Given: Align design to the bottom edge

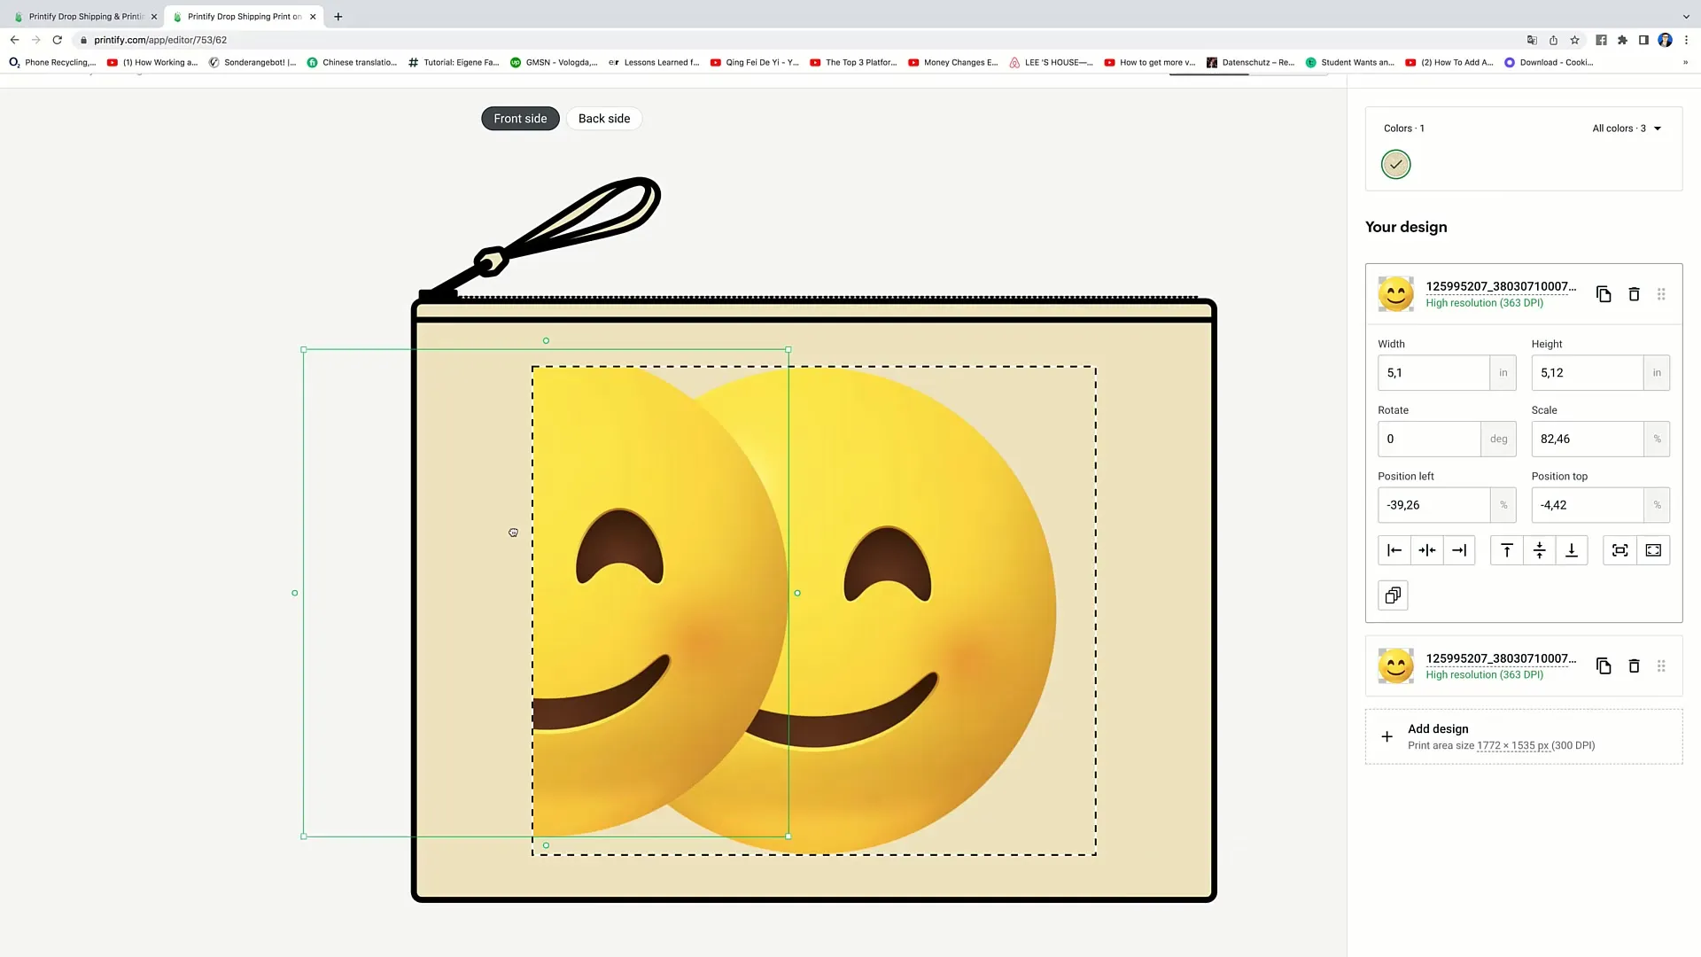Looking at the screenshot, I should pos(1572,550).
